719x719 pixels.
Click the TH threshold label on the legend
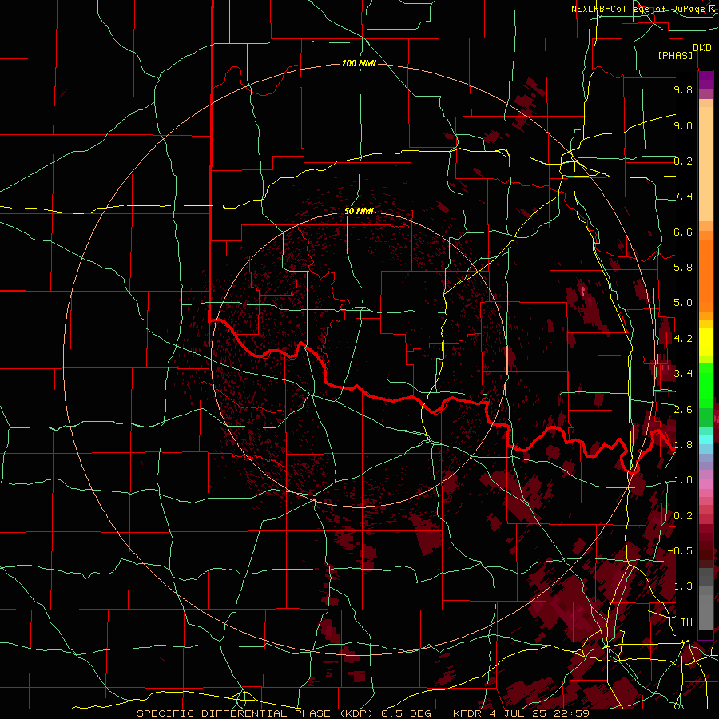click(x=686, y=622)
